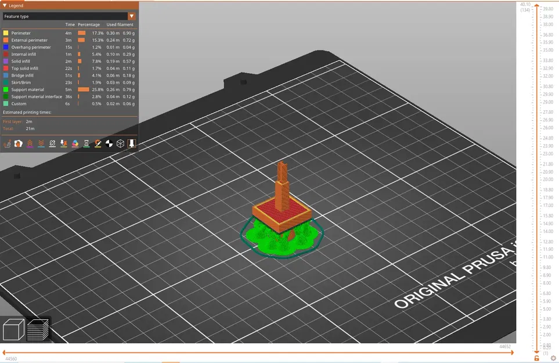
Task: Click the Time column header
Action: 70,24
